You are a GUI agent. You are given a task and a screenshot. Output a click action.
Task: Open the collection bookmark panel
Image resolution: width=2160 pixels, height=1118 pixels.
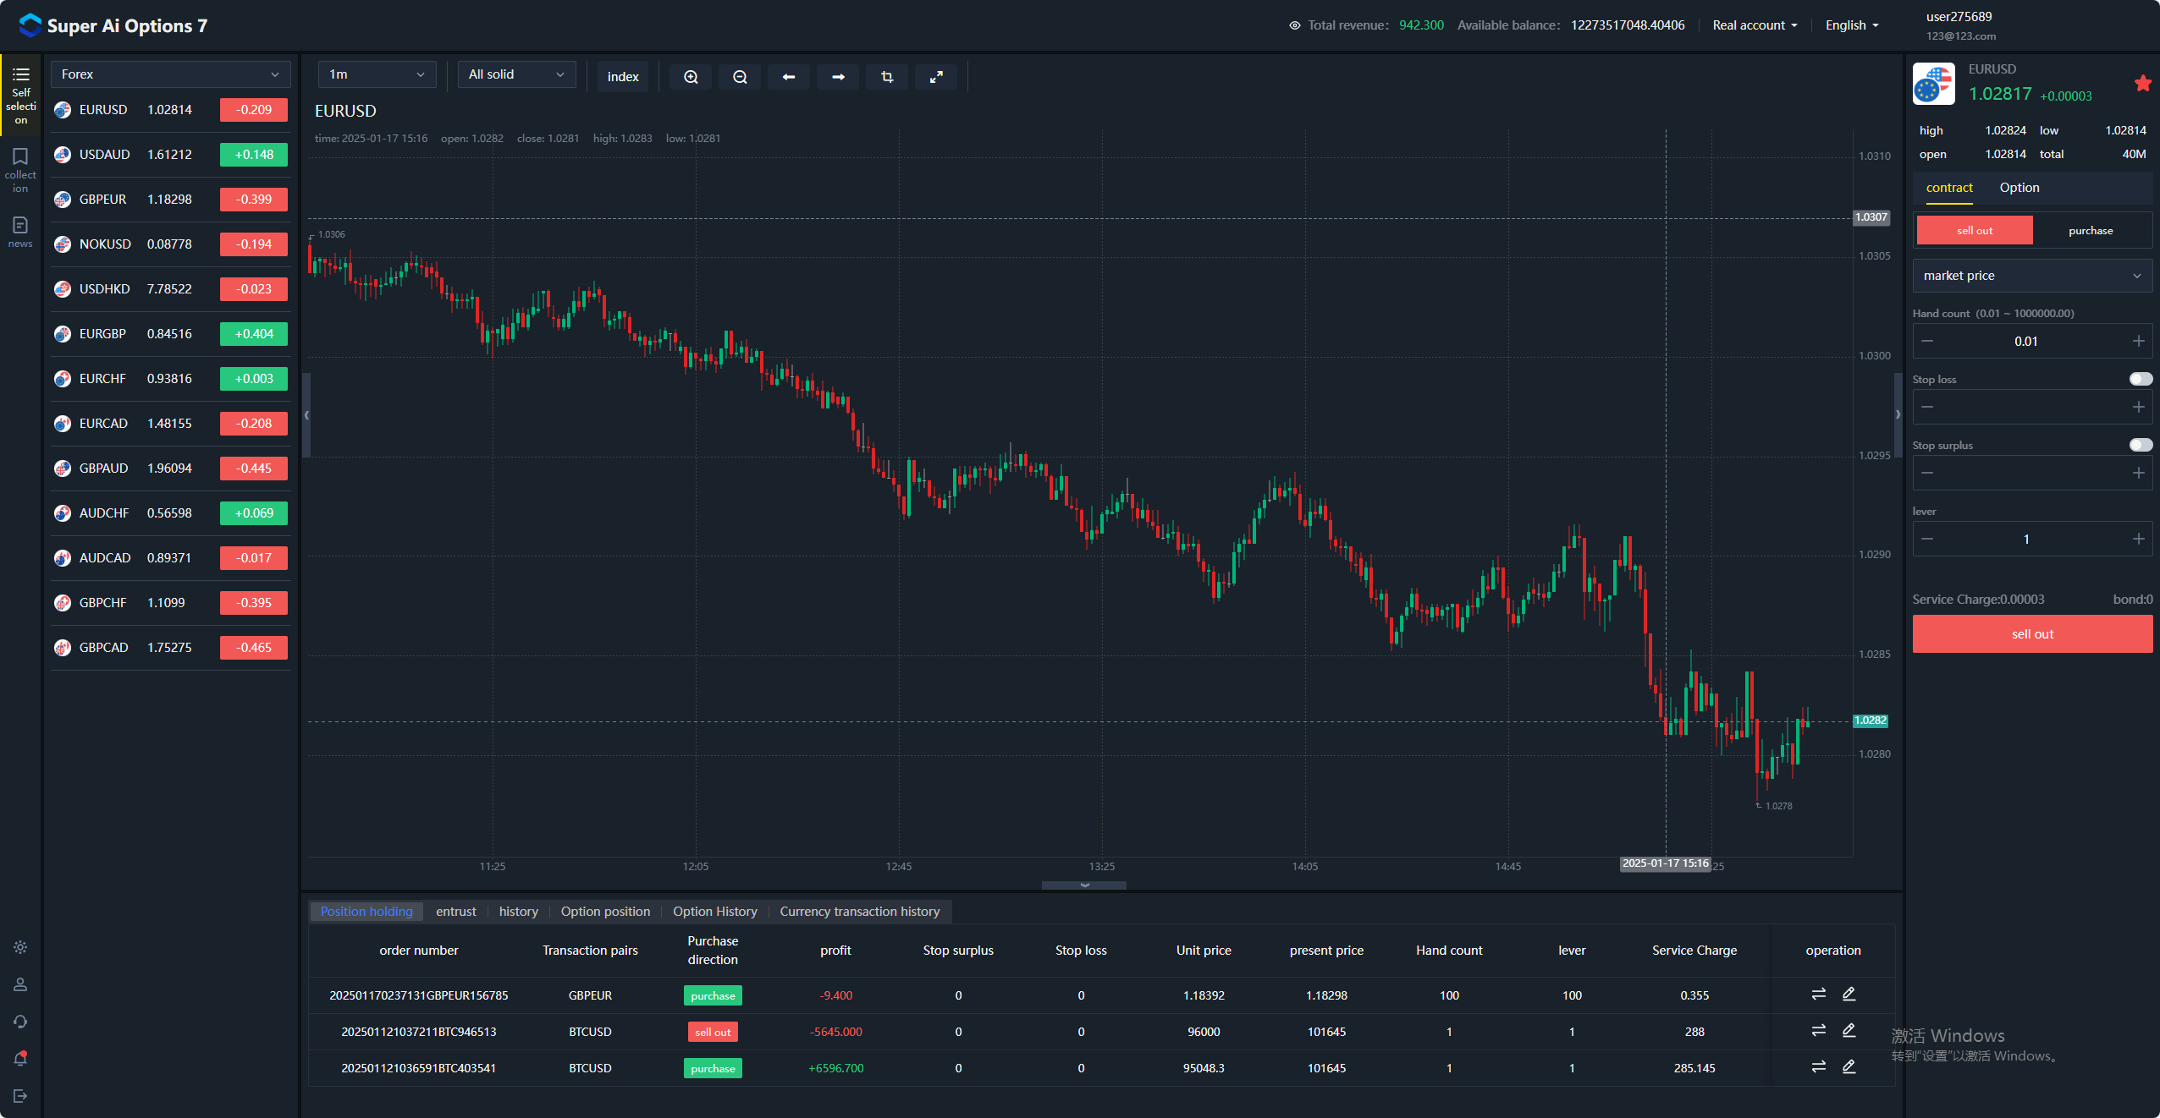[x=20, y=170]
